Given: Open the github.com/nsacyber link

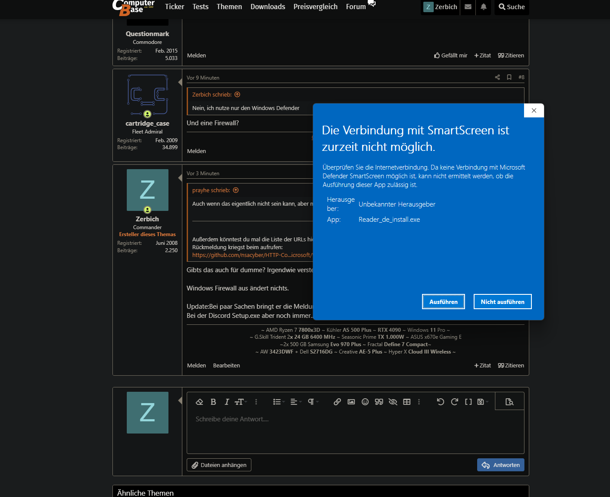Looking at the screenshot, I should pyautogui.click(x=252, y=255).
